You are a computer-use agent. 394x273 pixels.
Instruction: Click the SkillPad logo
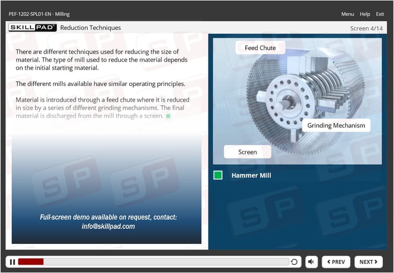pyautogui.click(x=33, y=28)
